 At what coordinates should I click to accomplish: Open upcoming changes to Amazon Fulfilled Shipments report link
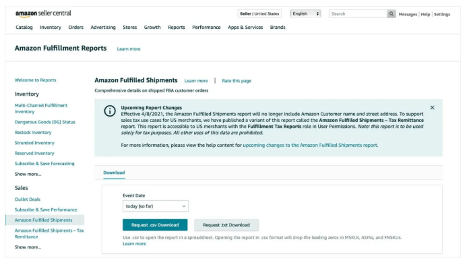(311, 146)
